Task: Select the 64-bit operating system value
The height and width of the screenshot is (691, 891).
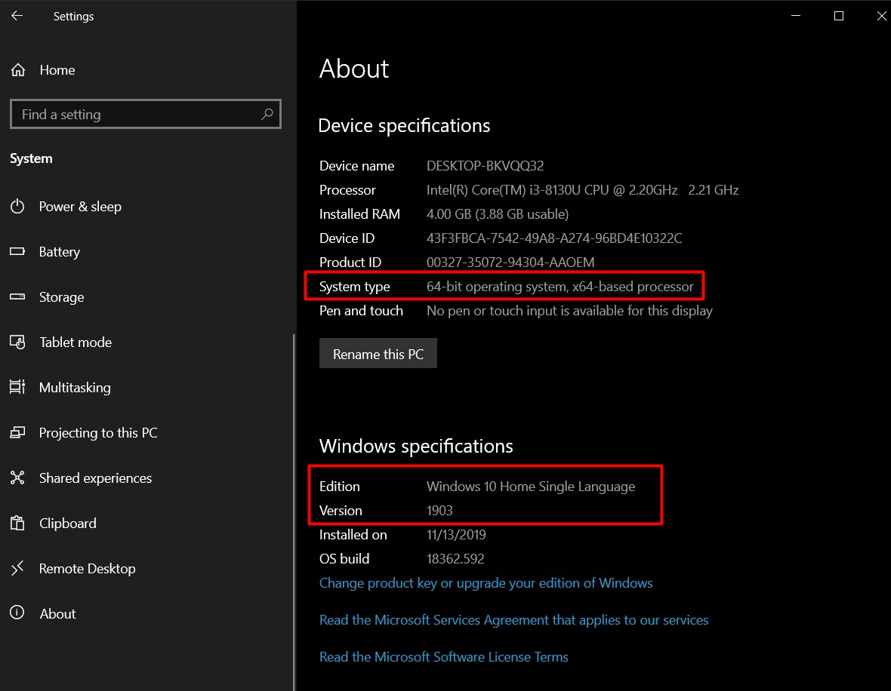Action: pyautogui.click(x=560, y=287)
